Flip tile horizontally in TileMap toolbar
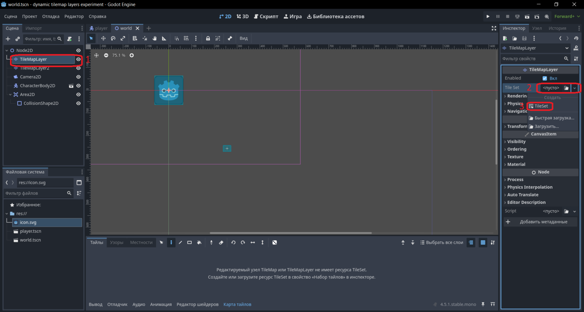The height and width of the screenshot is (312, 584). tap(253, 243)
